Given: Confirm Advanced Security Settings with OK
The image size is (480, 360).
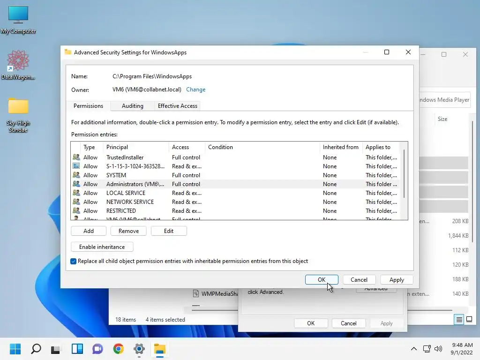Looking at the screenshot, I should 322,279.
